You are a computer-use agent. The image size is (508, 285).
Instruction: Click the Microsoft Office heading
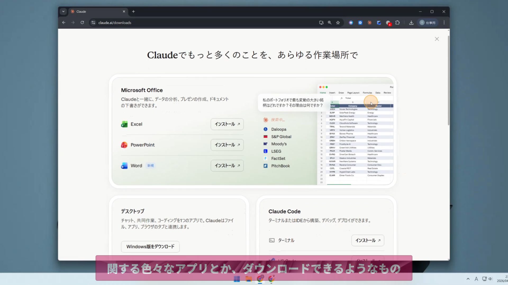click(142, 90)
